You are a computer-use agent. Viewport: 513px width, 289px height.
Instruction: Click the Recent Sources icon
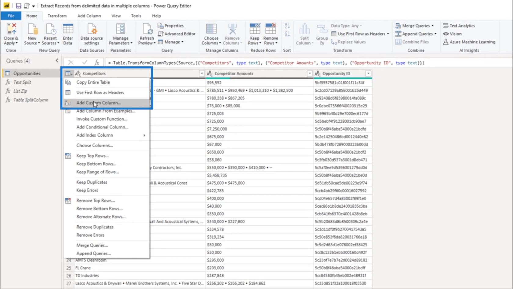(x=50, y=30)
